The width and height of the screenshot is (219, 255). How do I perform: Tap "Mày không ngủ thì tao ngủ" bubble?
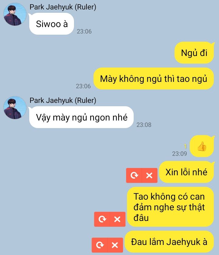[x=154, y=79]
